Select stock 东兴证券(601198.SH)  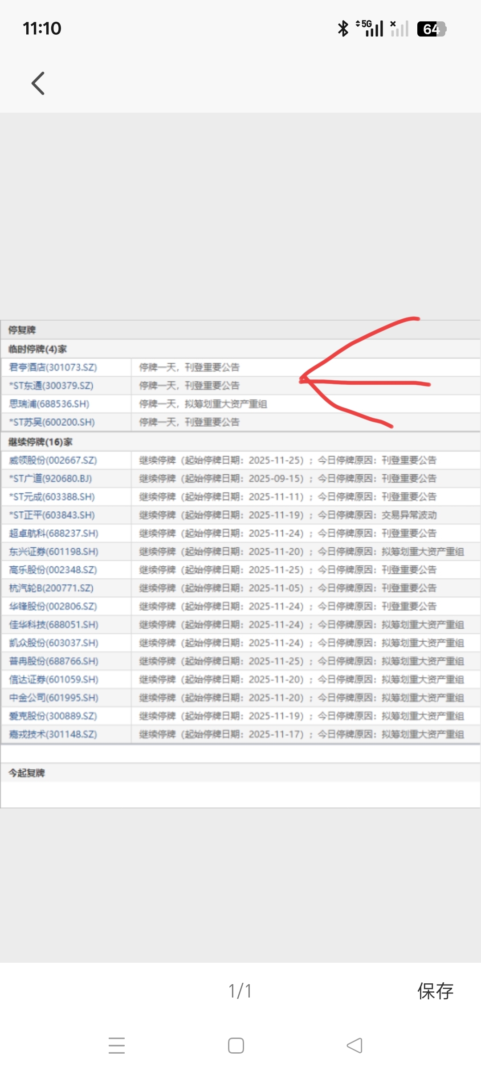tap(53, 552)
